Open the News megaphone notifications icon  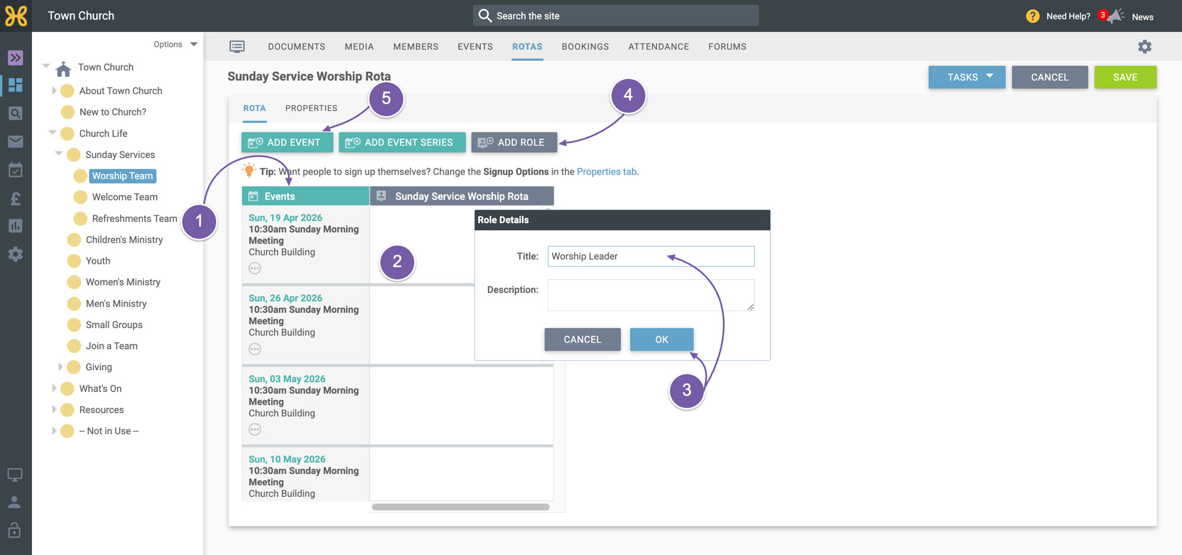[x=1116, y=17]
